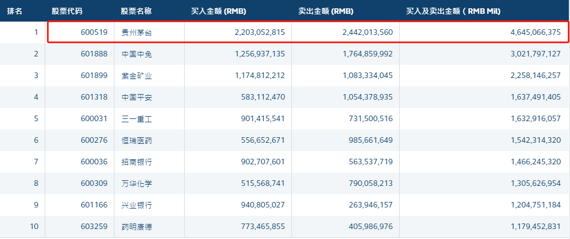570x239 pixels.
Task: Click sell amount 985,661,649
Action: coord(371,140)
